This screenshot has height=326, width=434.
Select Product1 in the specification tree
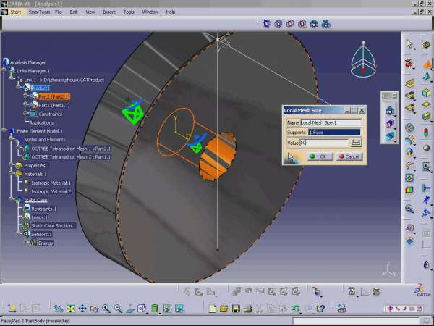(41, 88)
